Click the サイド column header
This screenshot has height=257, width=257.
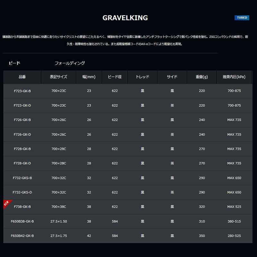click(172, 77)
